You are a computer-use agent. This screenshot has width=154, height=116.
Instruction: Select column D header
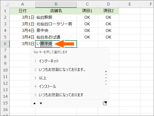coord(108,4)
